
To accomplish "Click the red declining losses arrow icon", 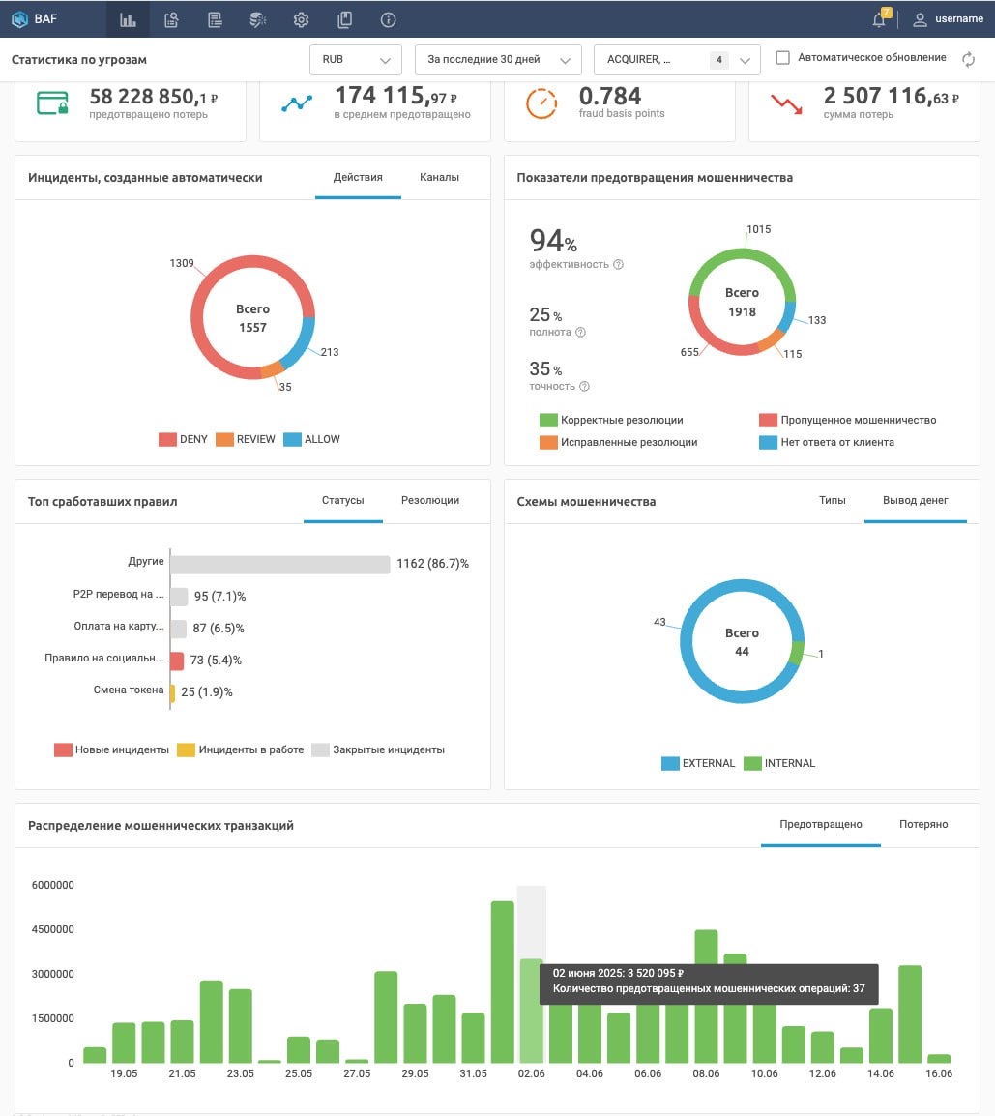I will (x=786, y=103).
